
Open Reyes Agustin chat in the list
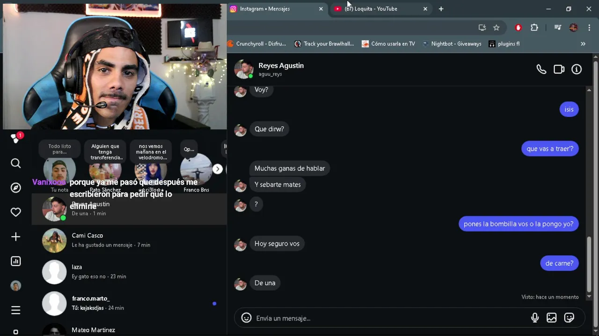point(129,209)
